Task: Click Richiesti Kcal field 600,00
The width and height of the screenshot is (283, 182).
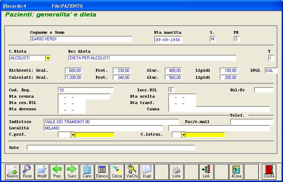Action: click(74, 71)
